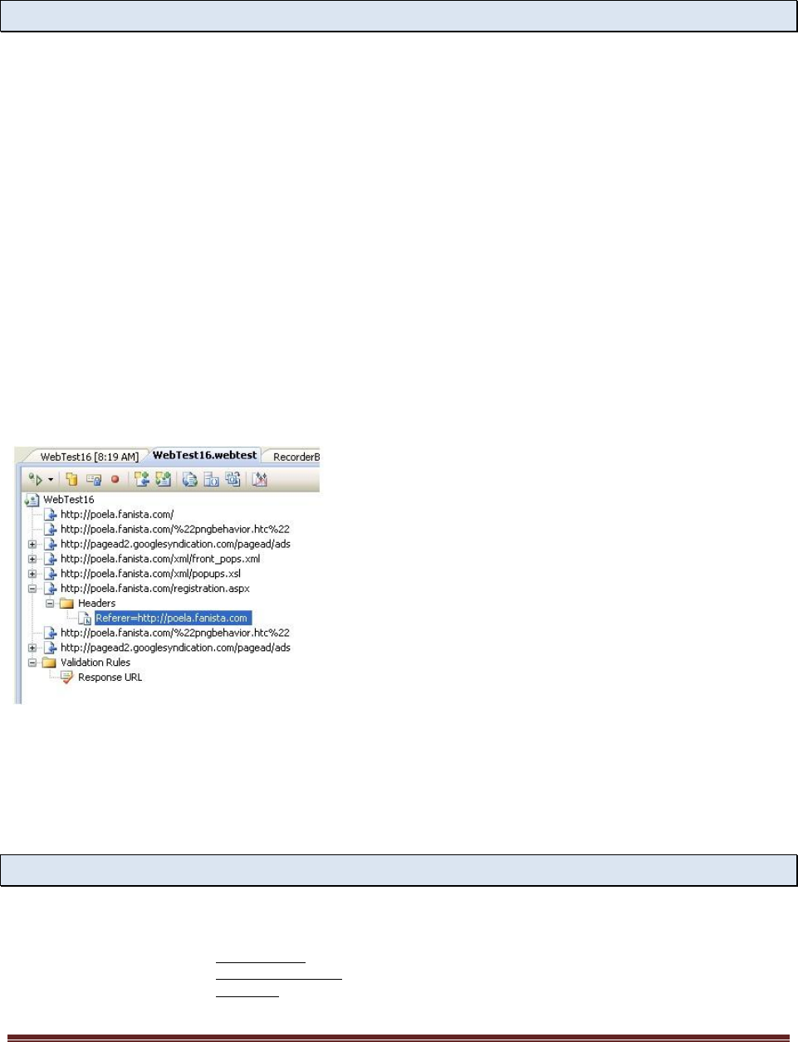798x1042 pixels.
Task: Select the http://poela.fanista.com/ request
Action: (x=117, y=515)
